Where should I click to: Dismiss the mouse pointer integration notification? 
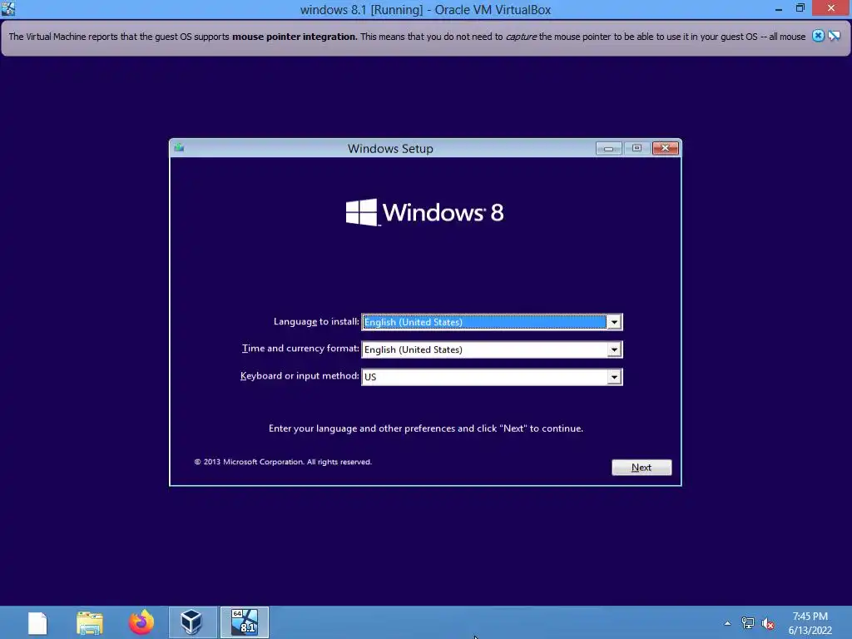(818, 36)
